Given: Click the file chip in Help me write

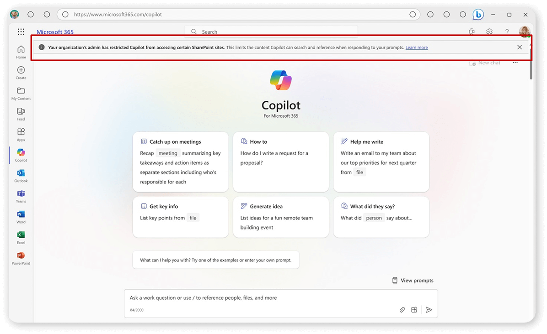Looking at the screenshot, I should 359,172.
